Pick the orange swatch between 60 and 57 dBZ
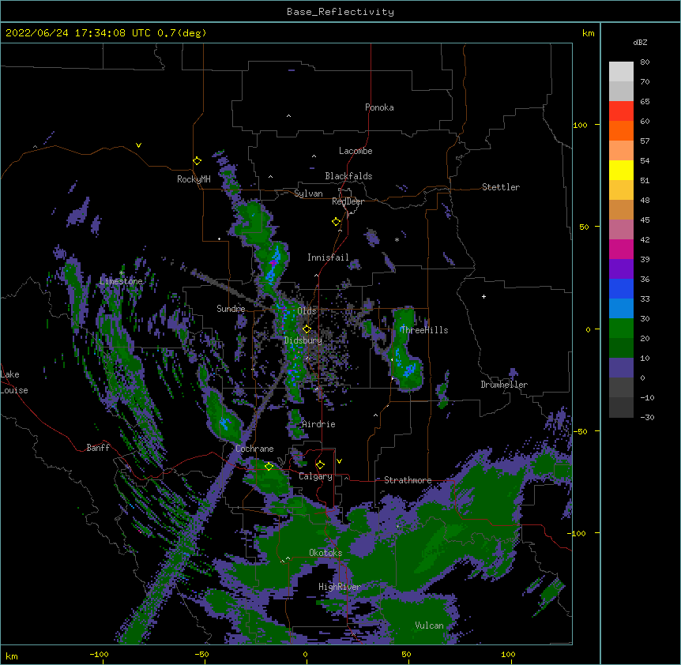The image size is (681, 665). click(621, 130)
